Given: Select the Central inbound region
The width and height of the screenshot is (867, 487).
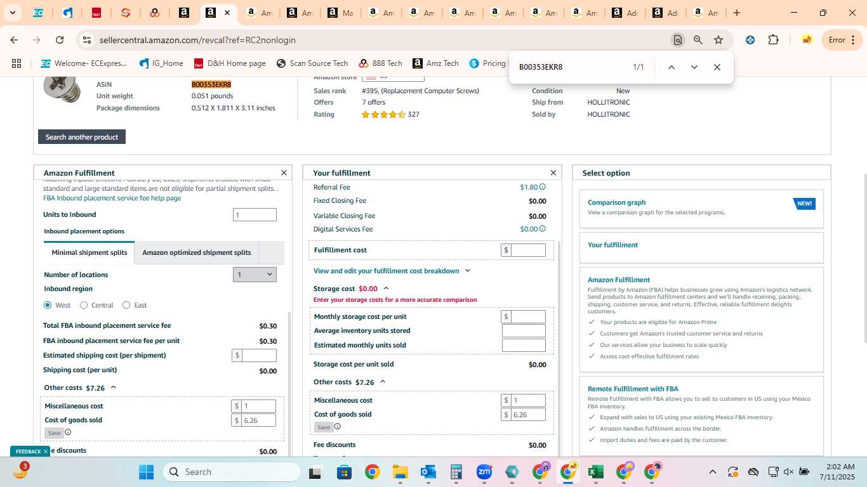Looking at the screenshot, I should pyautogui.click(x=84, y=305).
